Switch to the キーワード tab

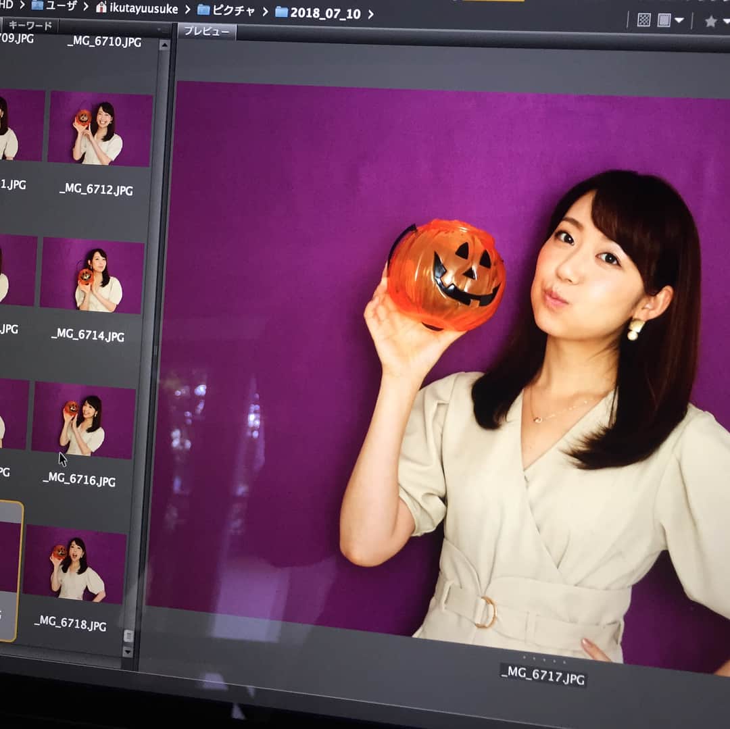coord(29,25)
